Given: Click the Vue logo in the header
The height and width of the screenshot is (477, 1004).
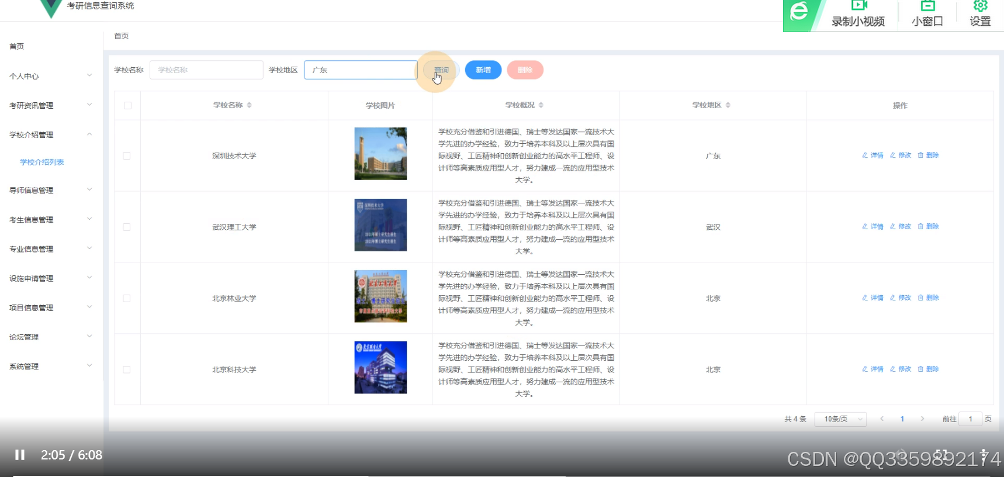Looking at the screenshot, I should point(51,8).
